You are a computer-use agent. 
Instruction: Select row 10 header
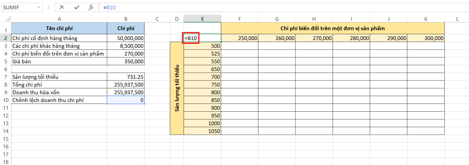(5, 100)
